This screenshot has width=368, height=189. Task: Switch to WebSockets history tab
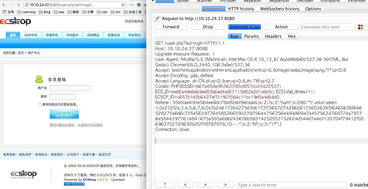click(280, 9)
